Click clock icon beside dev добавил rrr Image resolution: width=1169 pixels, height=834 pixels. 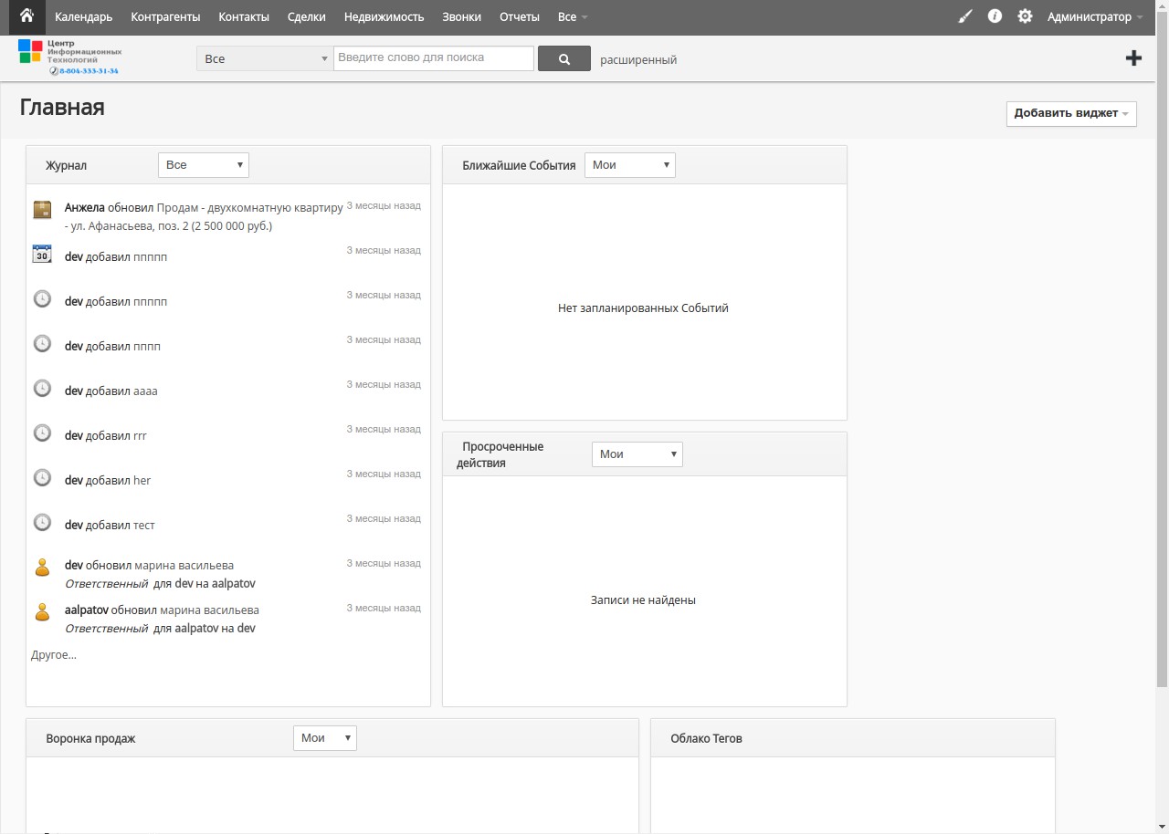point(42,433)
